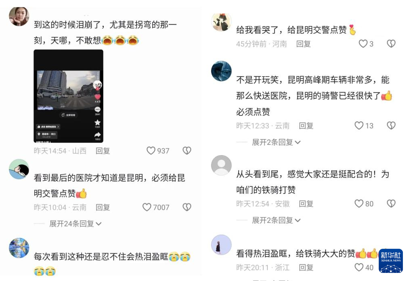Expand 2 replies under the 12:33 Yunnan comment
Image resolution: width=411 pixels, height=281 pixels.
(276, 142)
